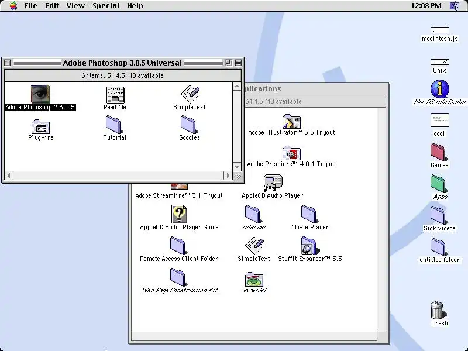The image size is (468, 351).
Task: Click the Photoshop window's resize grip corner
Action: (238, 176)
